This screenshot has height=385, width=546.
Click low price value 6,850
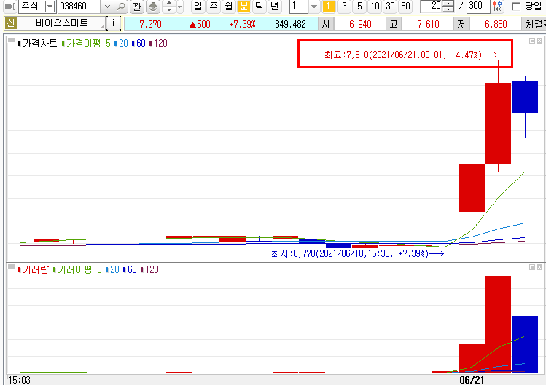tap(496, 24)
